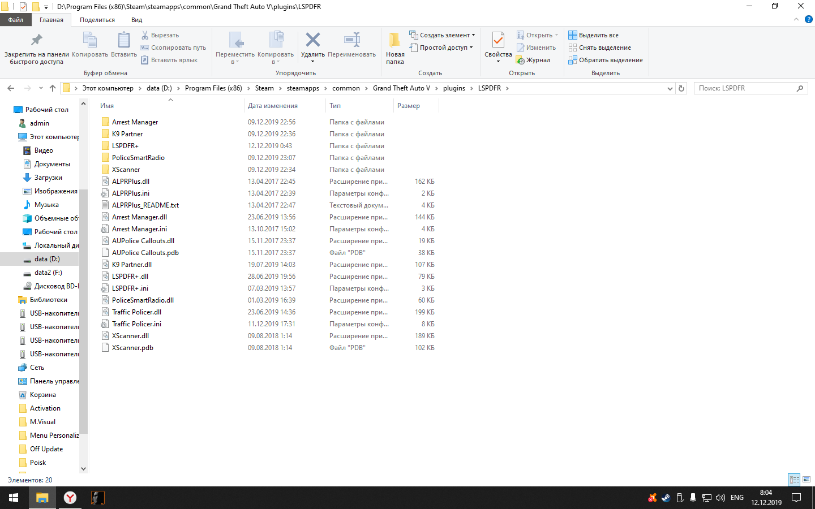815x509 pixels.
Task: Open the Windows Start menu
Action: pos(14,498)
